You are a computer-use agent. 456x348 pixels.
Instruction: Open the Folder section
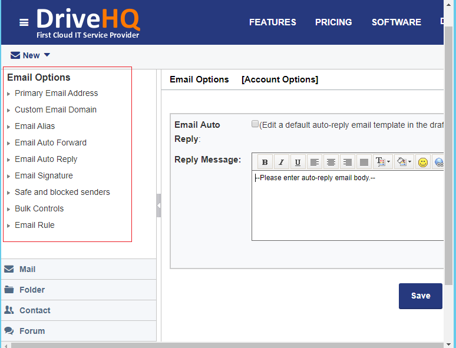(x=78, y=290)
